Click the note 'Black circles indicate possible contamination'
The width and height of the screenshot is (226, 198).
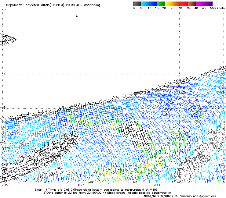139,193
